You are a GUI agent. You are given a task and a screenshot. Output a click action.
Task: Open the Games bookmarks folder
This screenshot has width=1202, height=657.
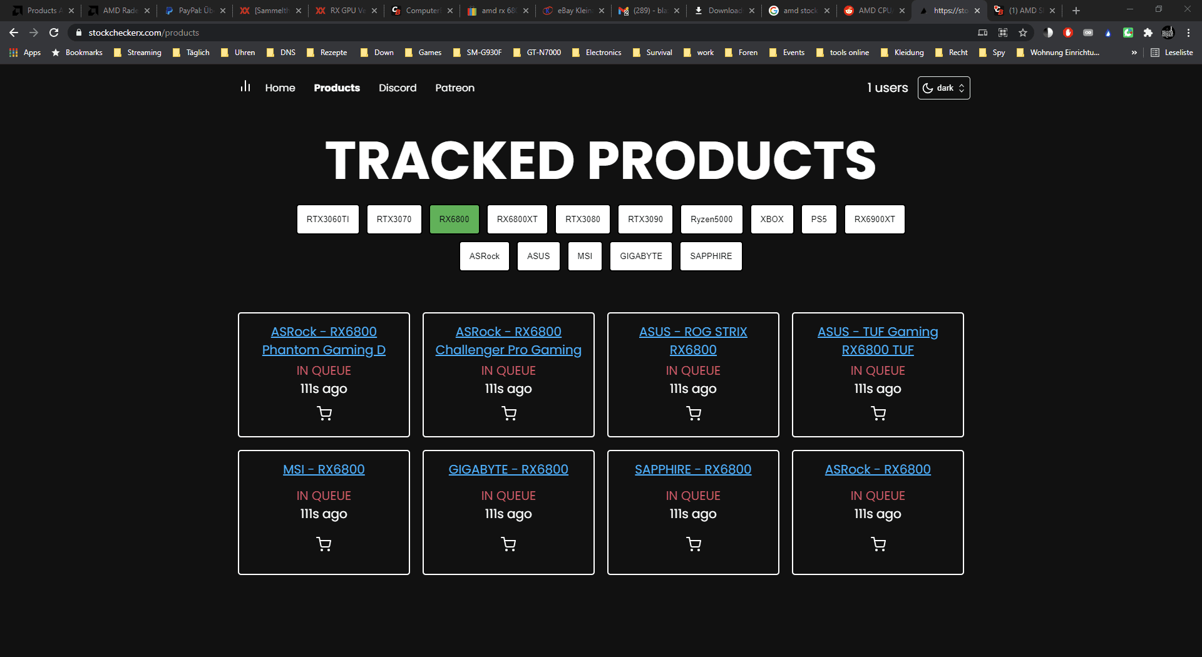tap(423, 53)
